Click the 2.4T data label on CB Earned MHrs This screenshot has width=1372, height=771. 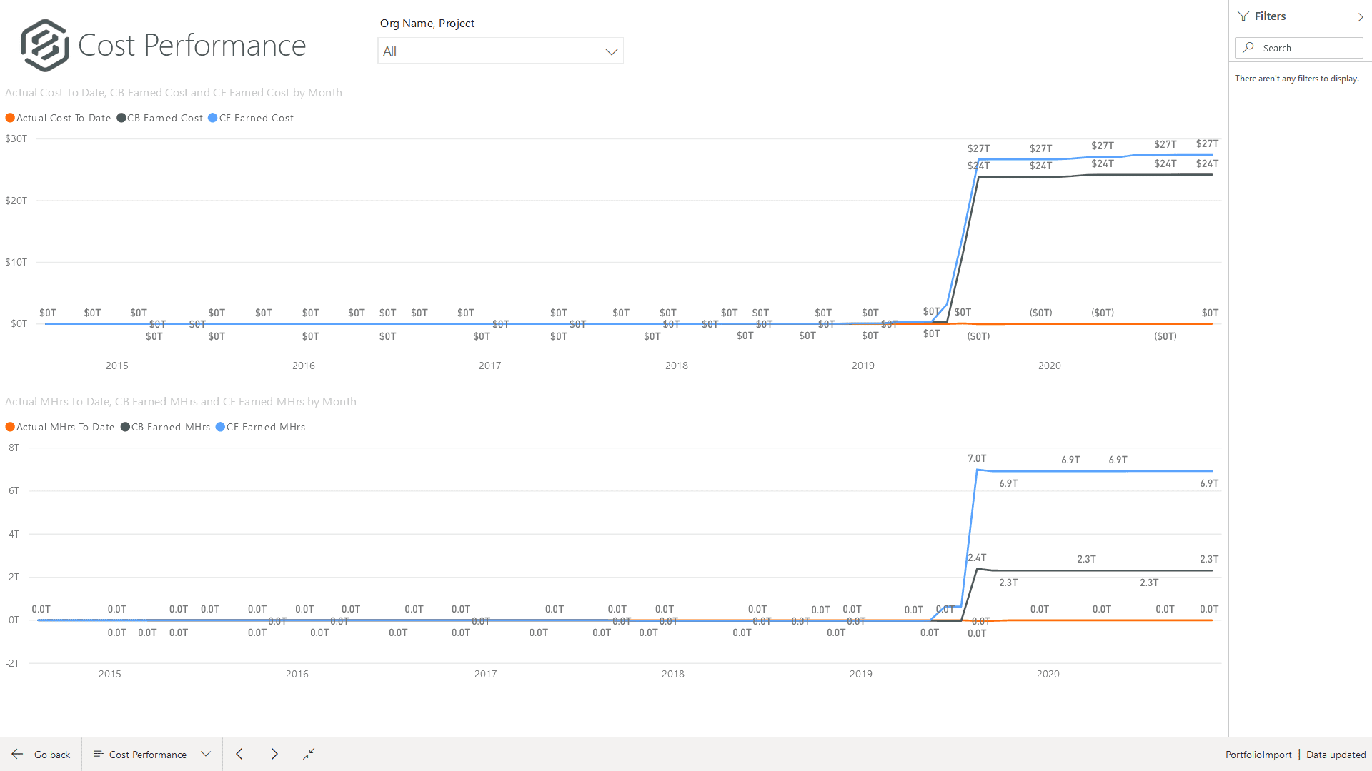(x=977, y=558)
